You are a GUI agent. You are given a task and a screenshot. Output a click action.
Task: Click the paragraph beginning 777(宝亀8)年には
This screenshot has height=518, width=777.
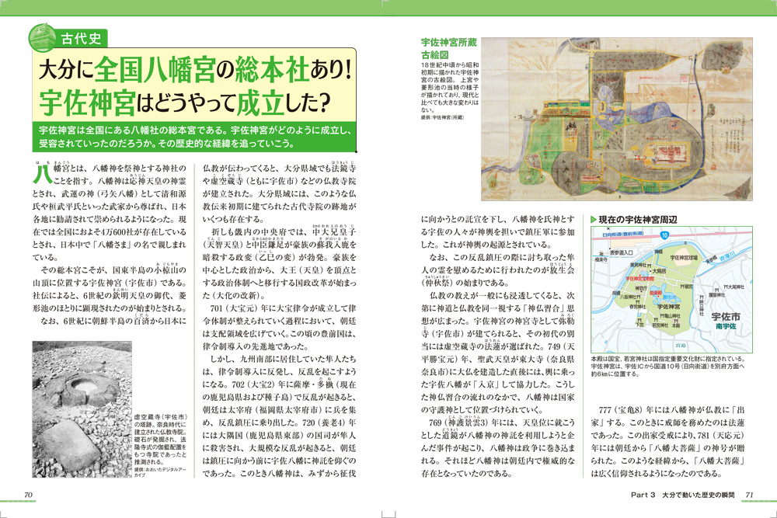(x=668, y=441)
